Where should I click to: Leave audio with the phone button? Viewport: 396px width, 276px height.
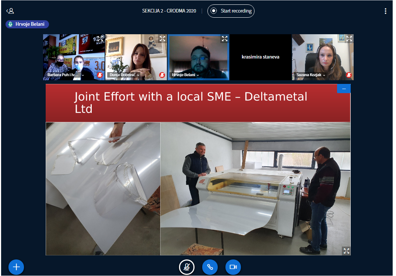pos(210,267)
